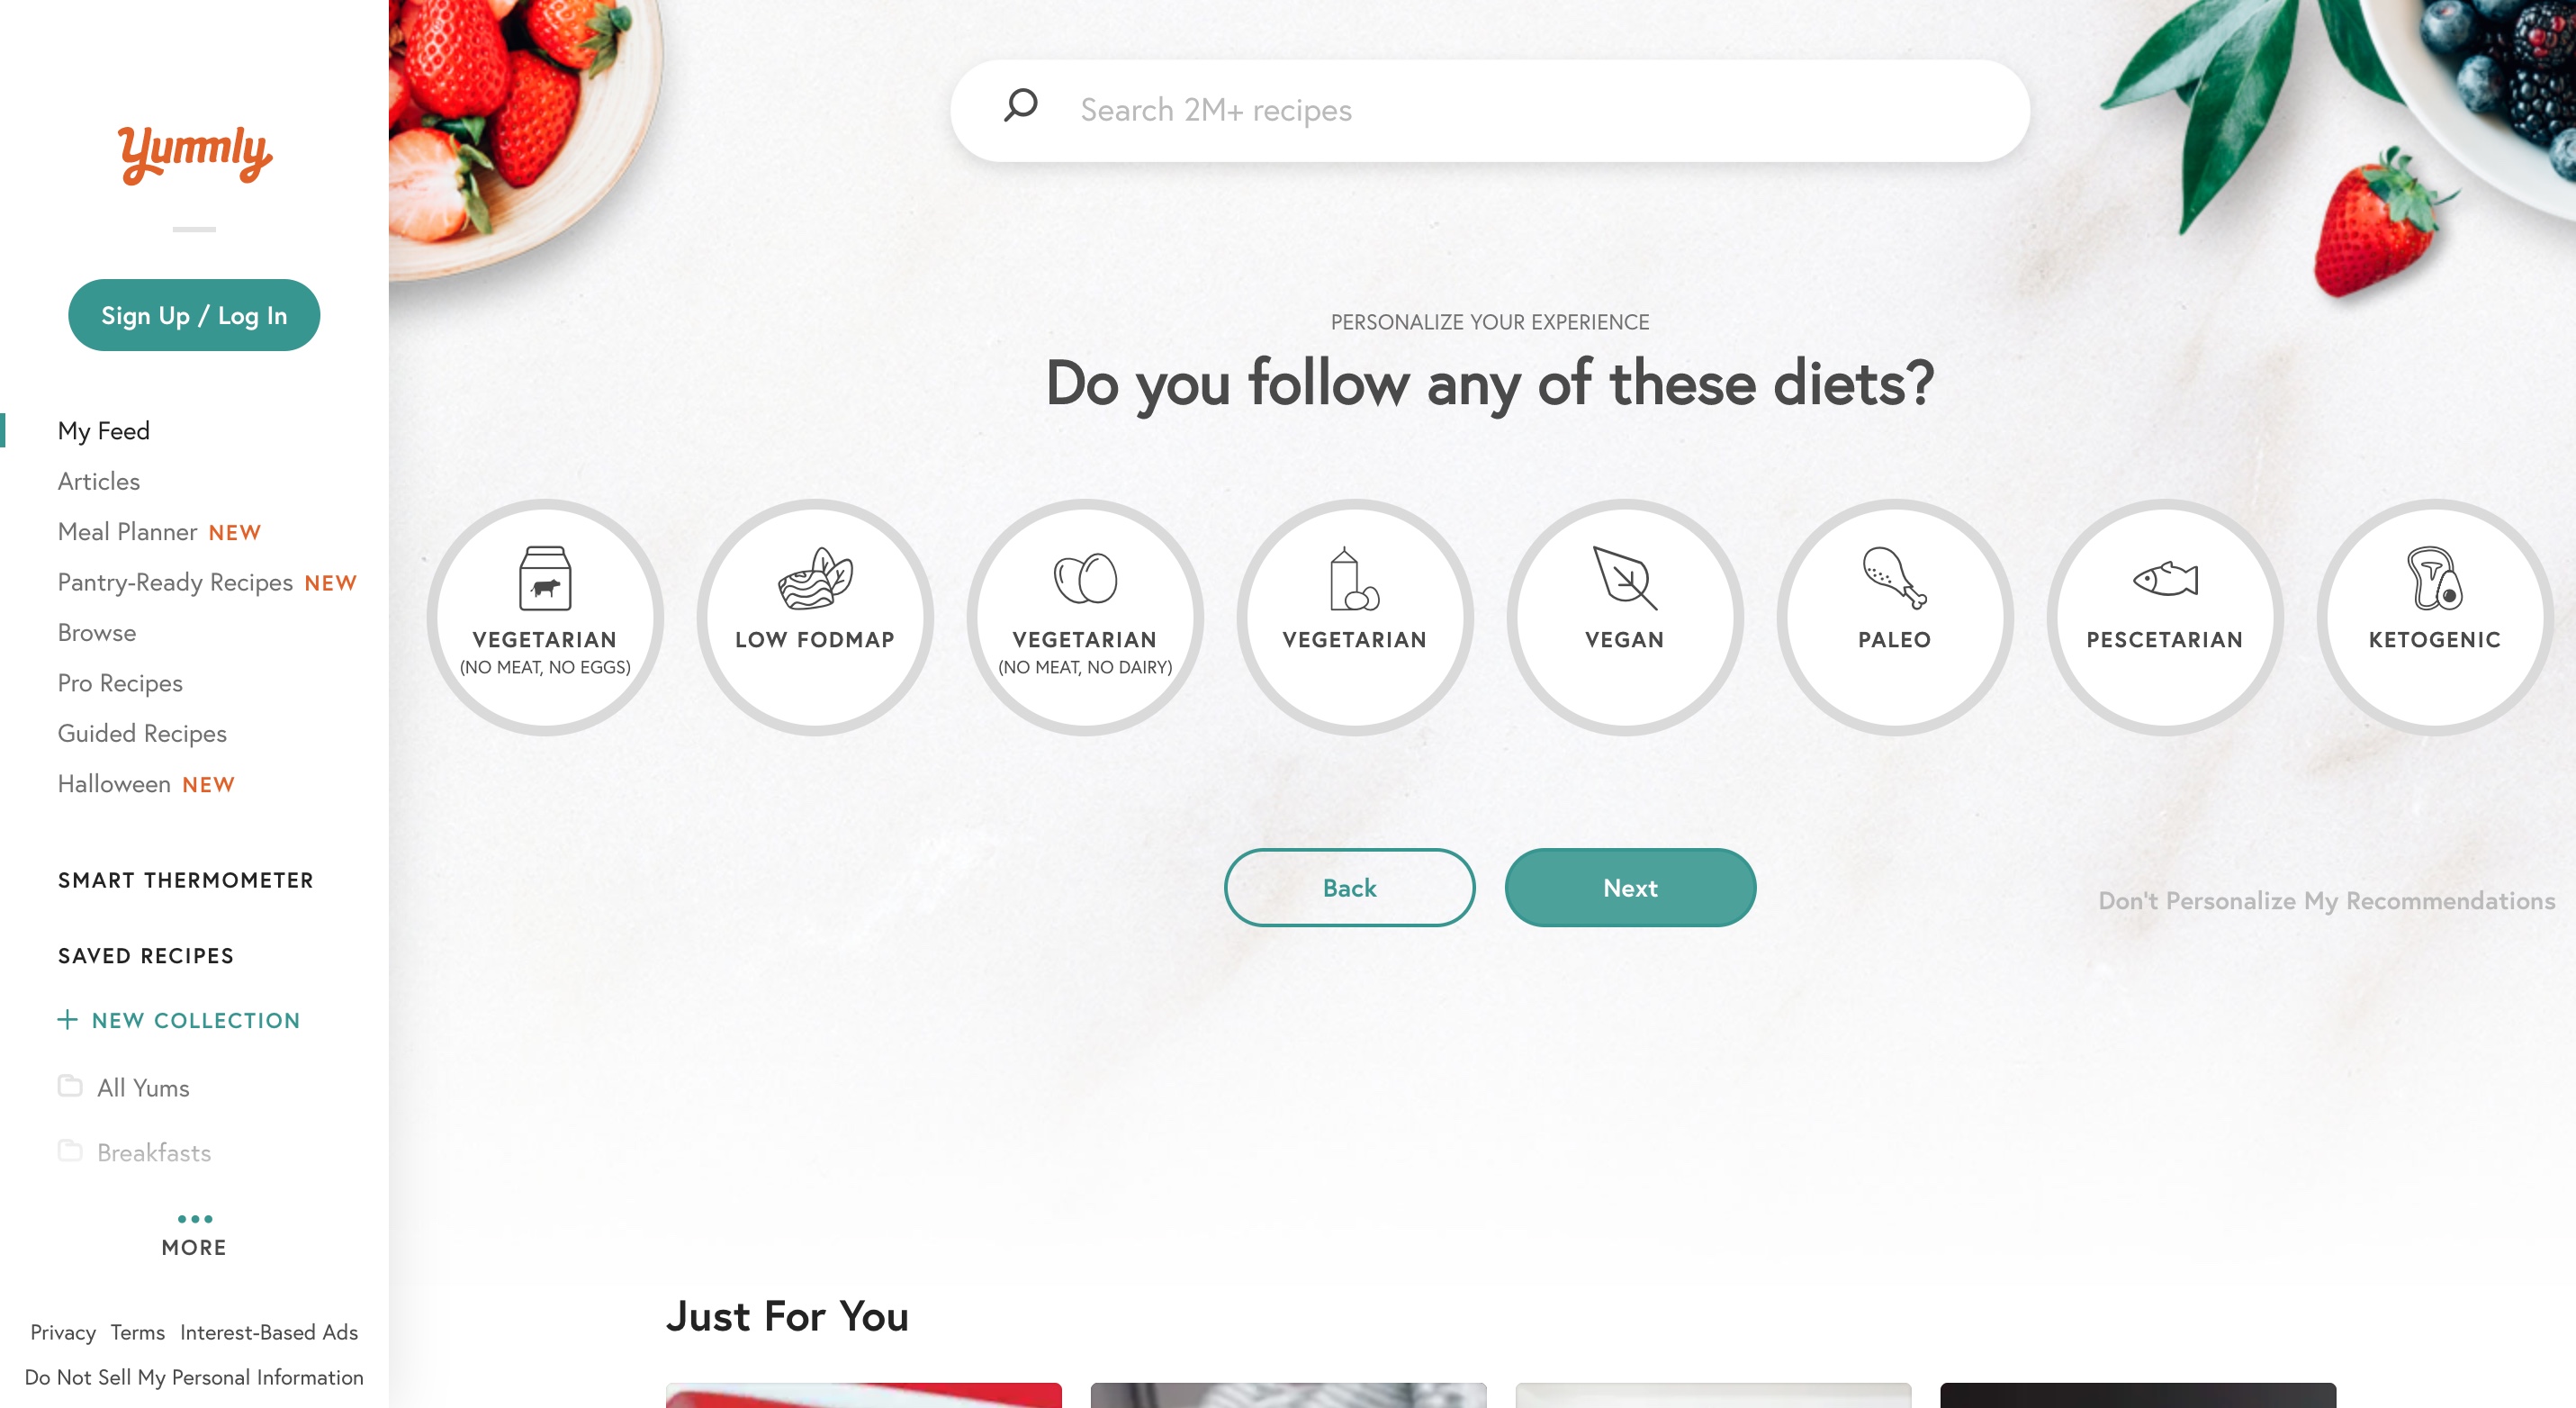Screen dimensions: 2576x1408
Task: Toggle Vegetarian no meat, no dairy option
Action: (x=1085, y=617)
